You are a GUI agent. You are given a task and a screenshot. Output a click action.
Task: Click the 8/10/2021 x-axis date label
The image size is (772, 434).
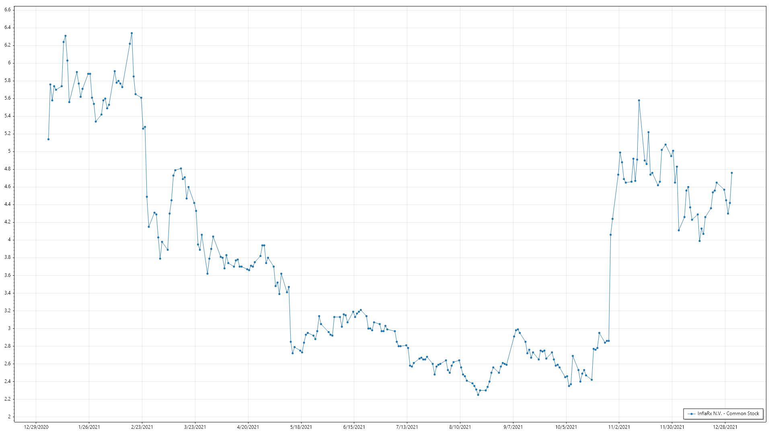click(x=460, y=427)
